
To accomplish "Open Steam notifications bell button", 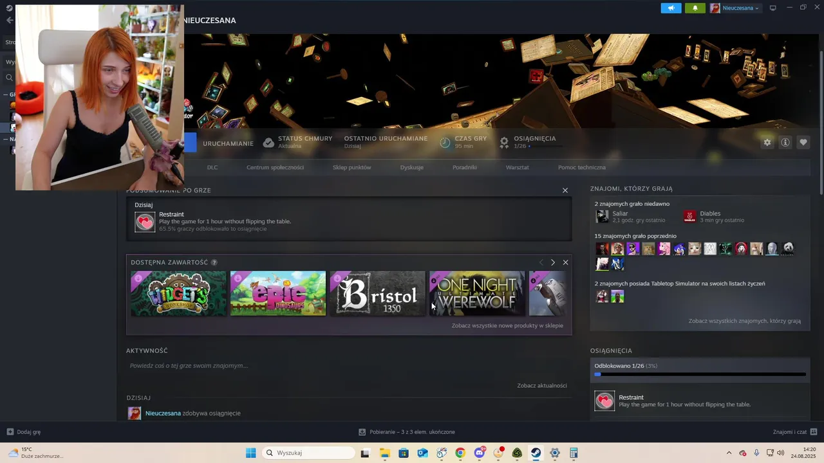I will coord(695,8).
